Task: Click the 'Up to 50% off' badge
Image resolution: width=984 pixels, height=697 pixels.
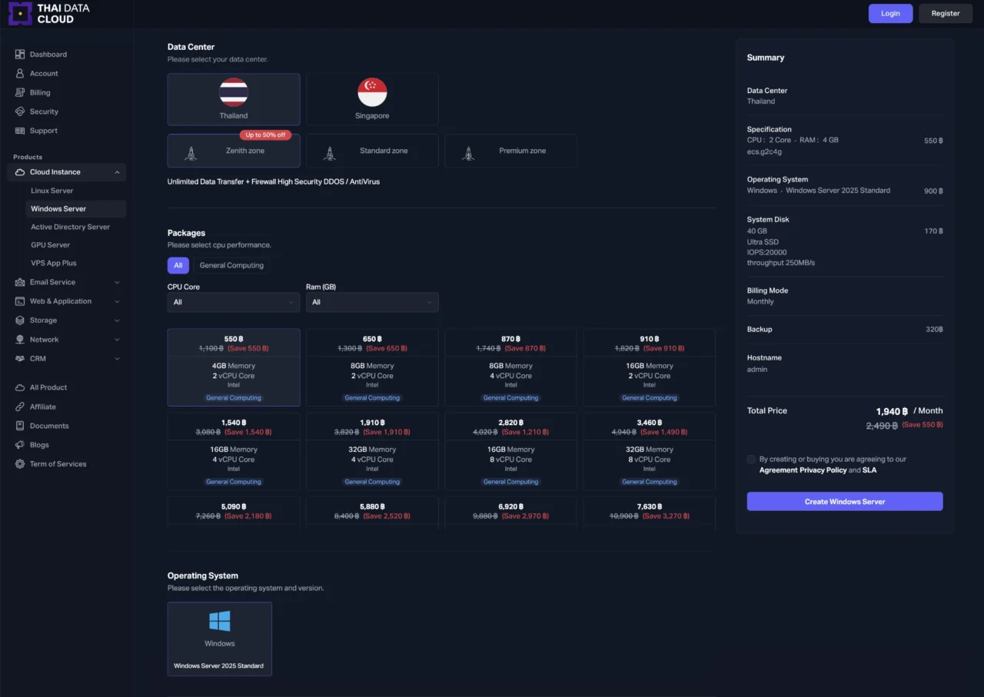Action: pyautogui.click(x=265, y=135)
